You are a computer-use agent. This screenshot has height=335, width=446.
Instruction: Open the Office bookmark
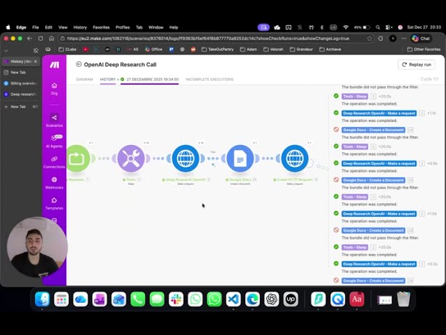pos(153,50)
